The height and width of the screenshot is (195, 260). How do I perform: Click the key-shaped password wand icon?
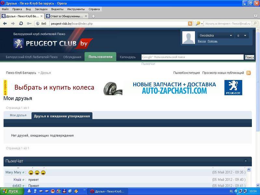tap(29, 23)
